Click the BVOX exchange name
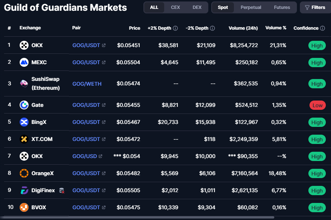Viewport: 331px width, 220px height. (x=39, y=207)
